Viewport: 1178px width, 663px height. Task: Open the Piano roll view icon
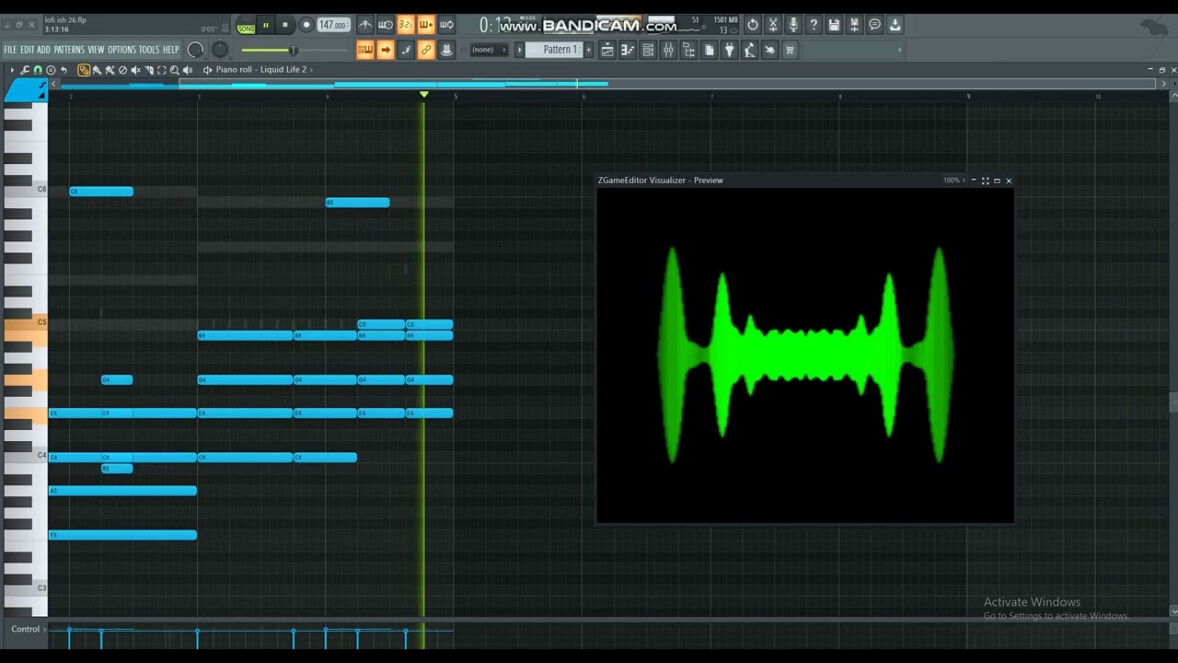628,50
